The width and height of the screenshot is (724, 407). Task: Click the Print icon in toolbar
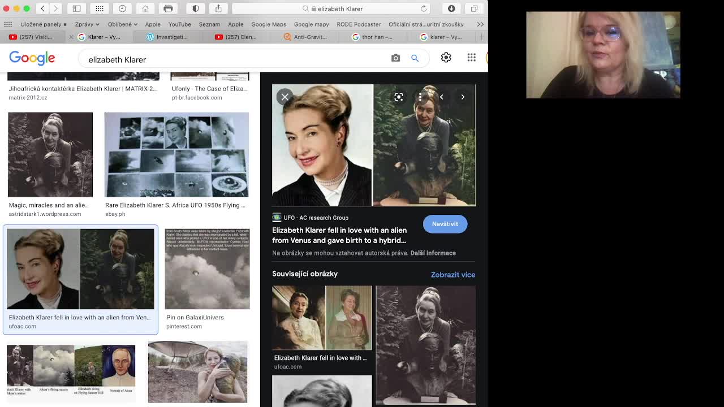[168, 8]
